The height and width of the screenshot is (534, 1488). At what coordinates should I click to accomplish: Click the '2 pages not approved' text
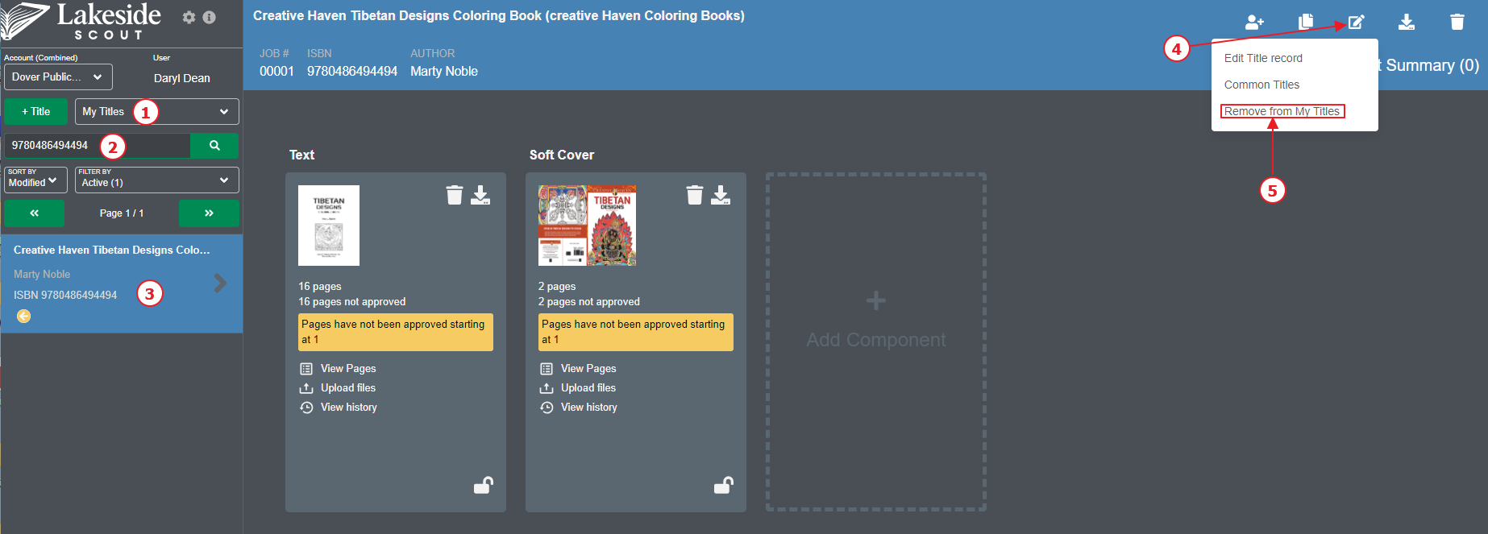point(589,301)
